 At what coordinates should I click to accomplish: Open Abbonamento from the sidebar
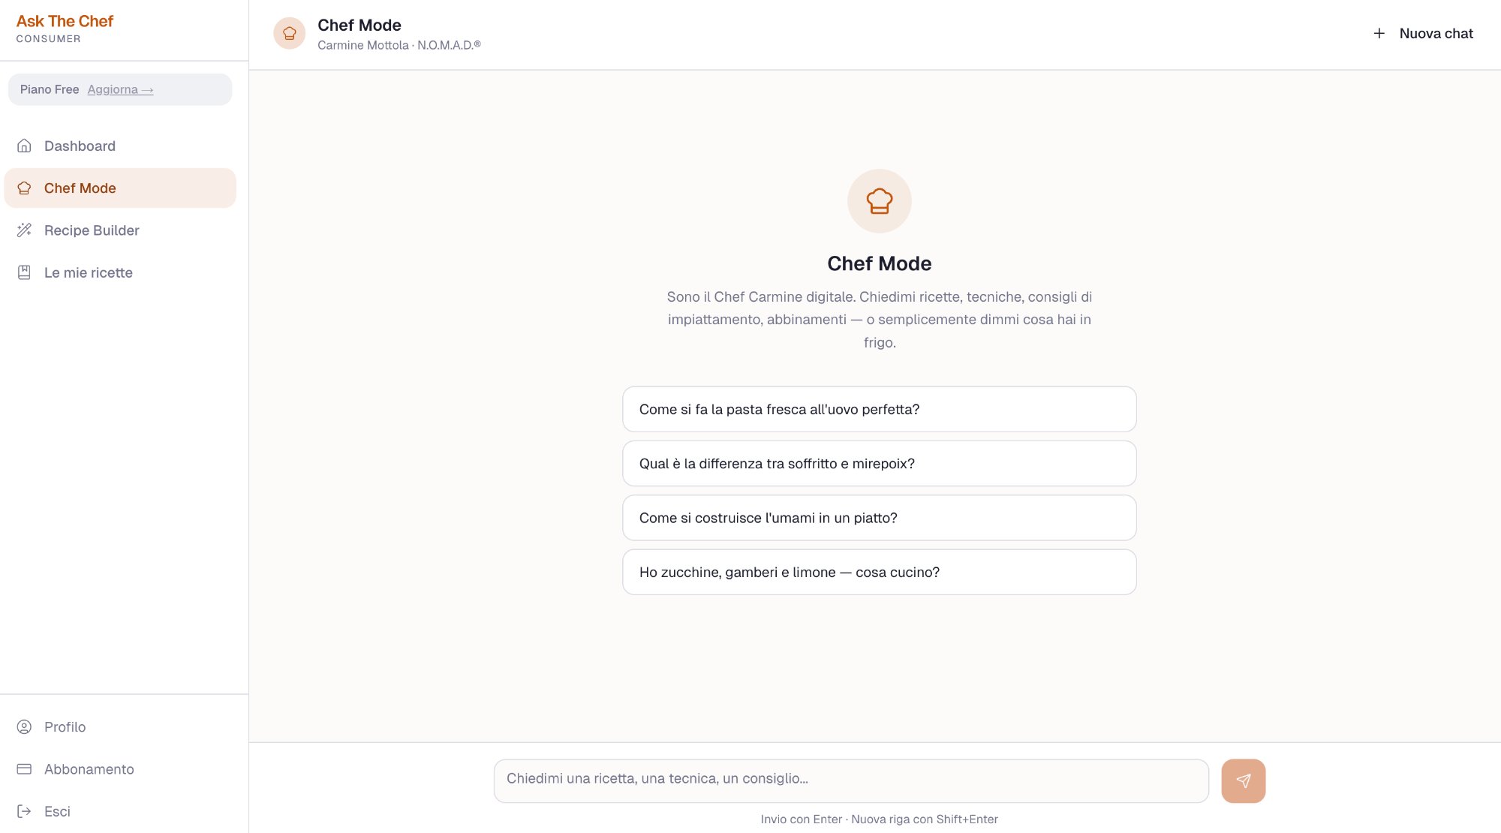(x=89, y=768)
